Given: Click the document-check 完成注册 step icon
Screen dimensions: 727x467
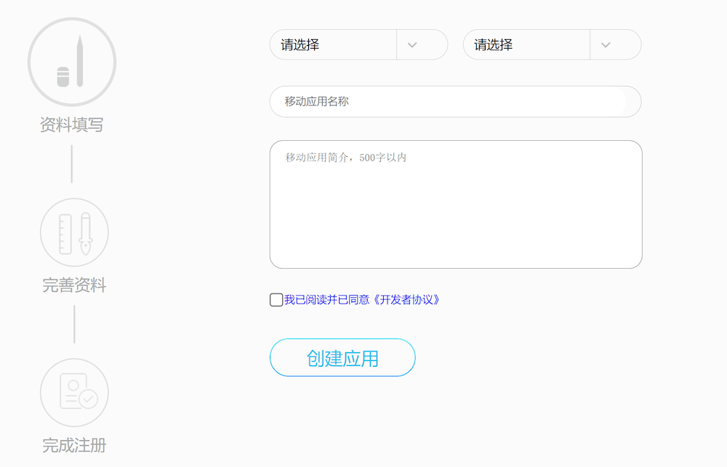Looking at the screenshot, I should (74, 392).
